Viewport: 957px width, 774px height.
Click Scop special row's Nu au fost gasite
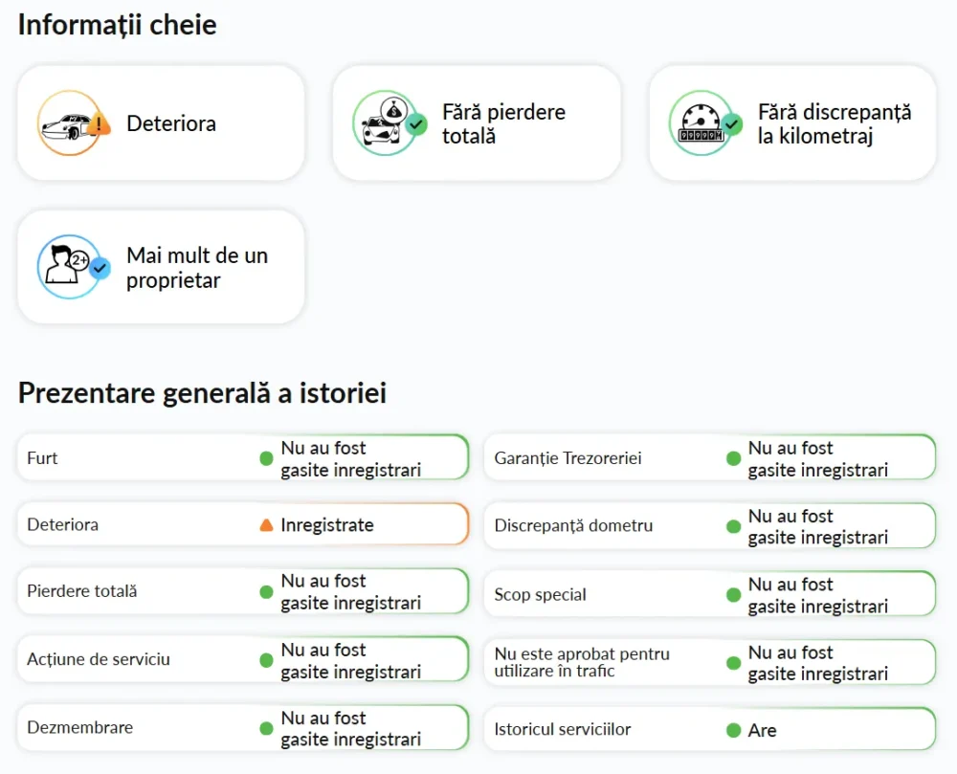point(818,595)
